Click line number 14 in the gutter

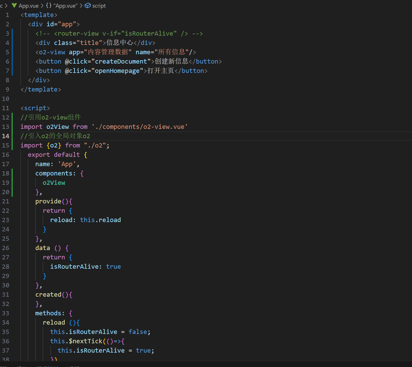click(6, 136)
